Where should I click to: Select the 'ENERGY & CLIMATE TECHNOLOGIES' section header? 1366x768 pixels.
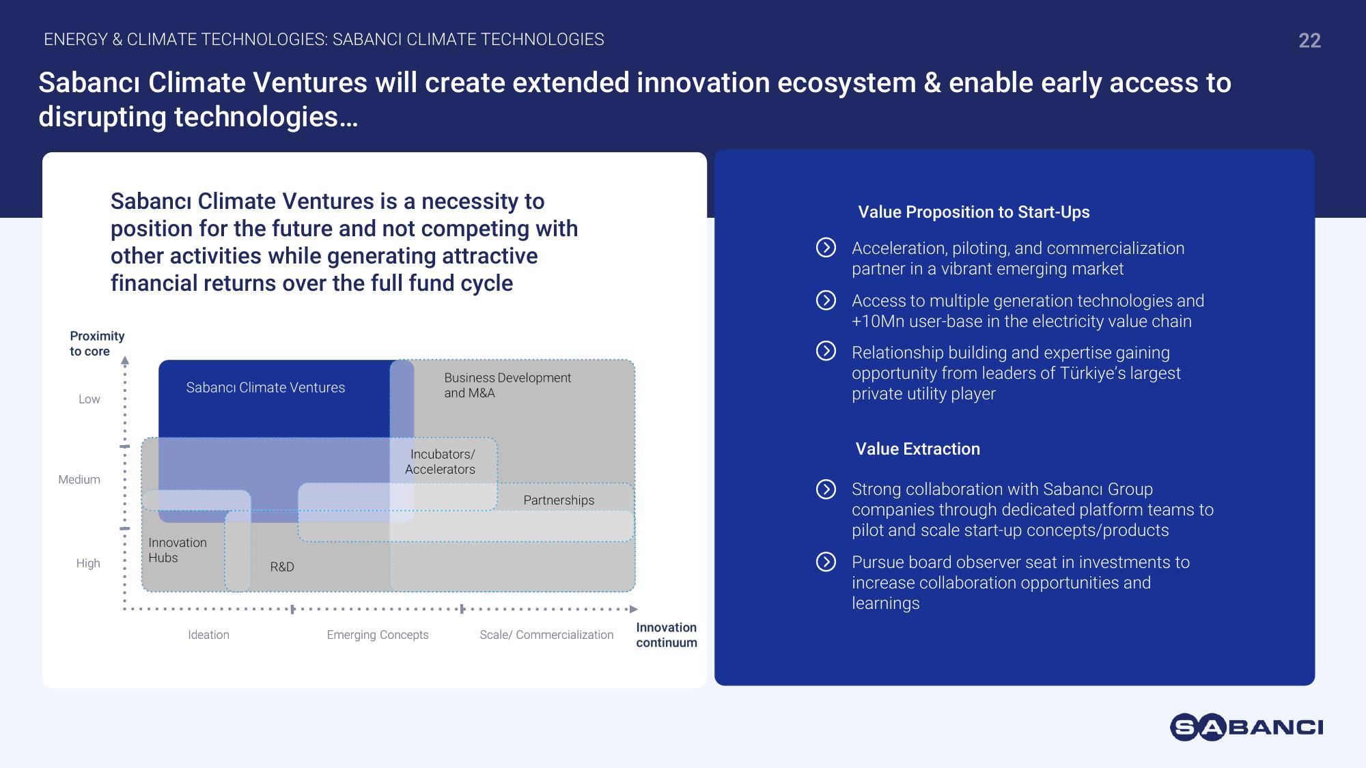click(324, 40)
